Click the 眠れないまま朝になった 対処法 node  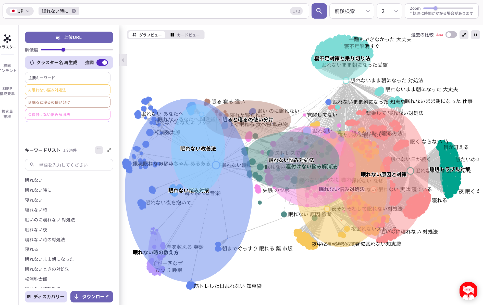point(346,81)
